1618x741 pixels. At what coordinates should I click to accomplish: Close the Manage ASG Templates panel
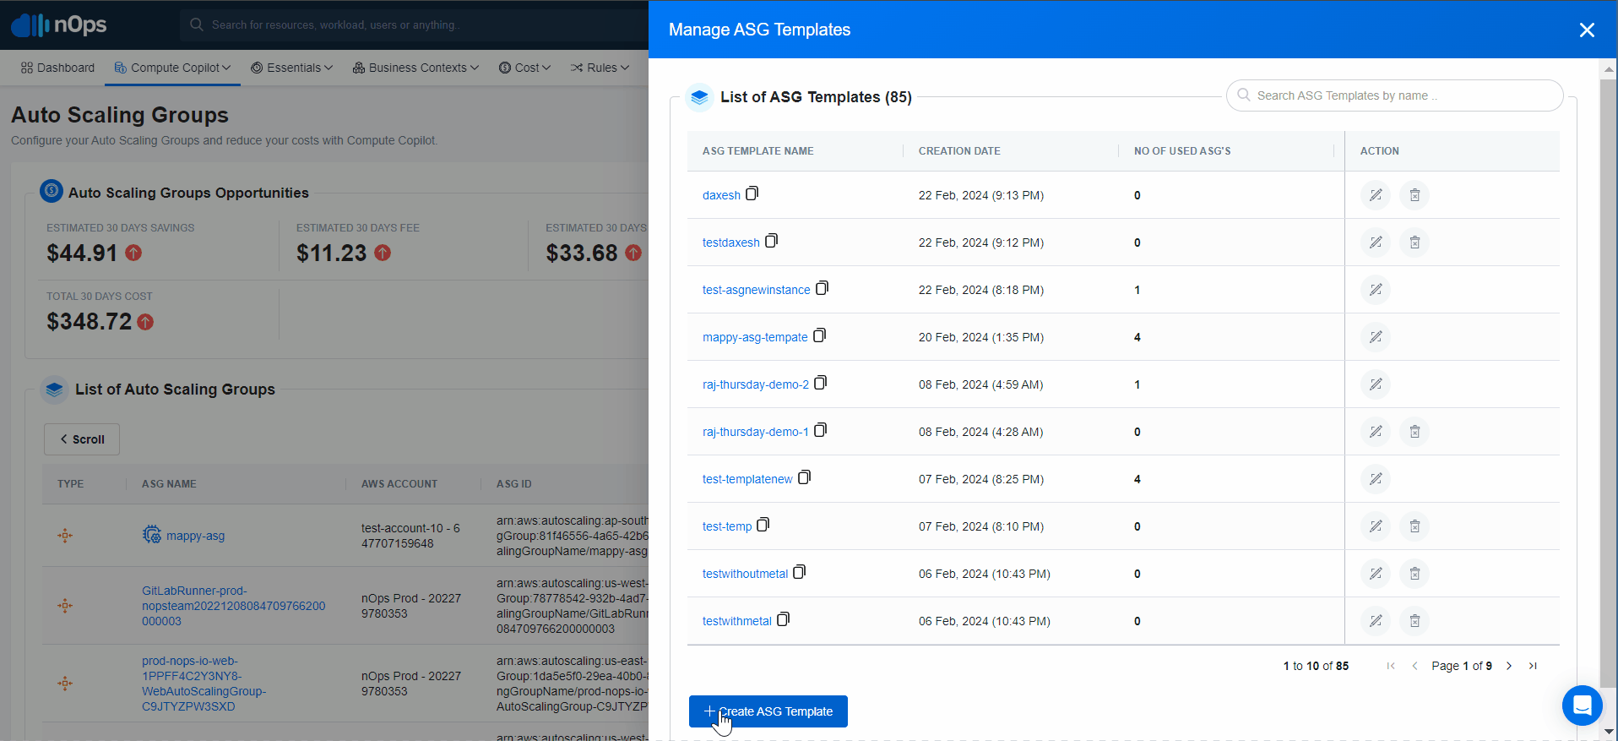(x=1587, y=30)
